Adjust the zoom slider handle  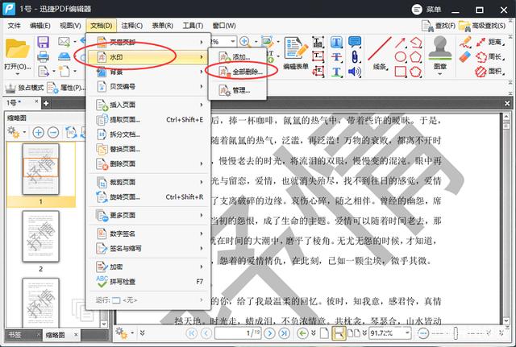(456, 333)
